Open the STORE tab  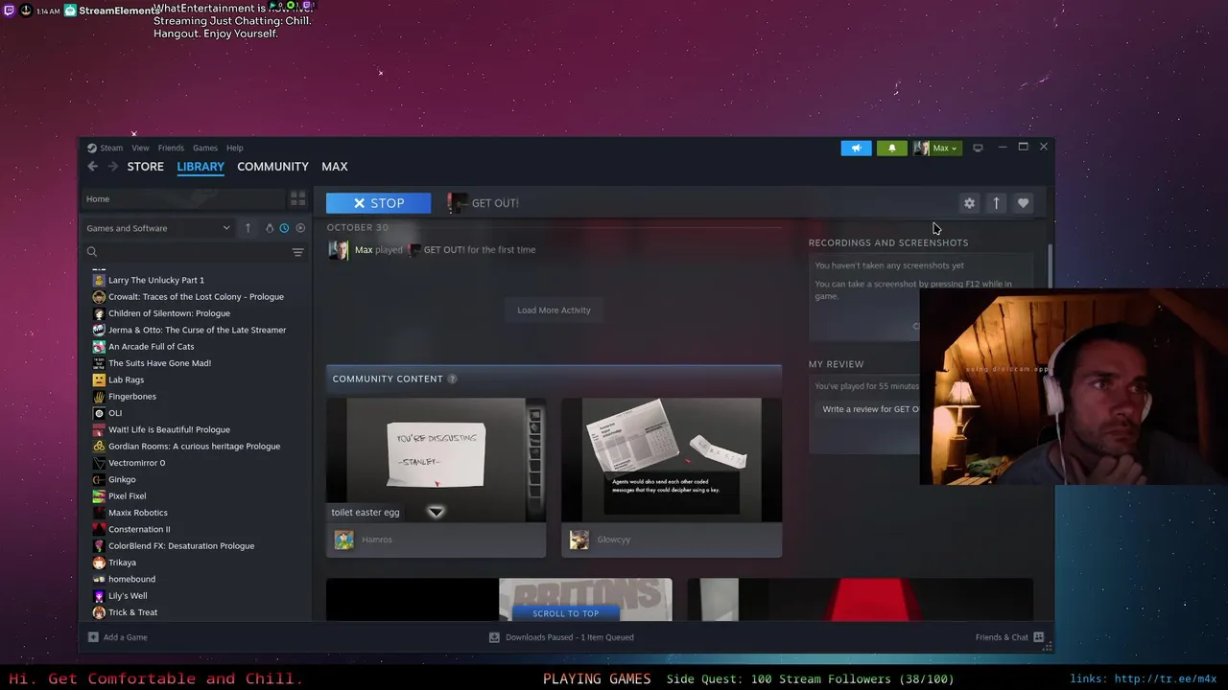[146, 166]
